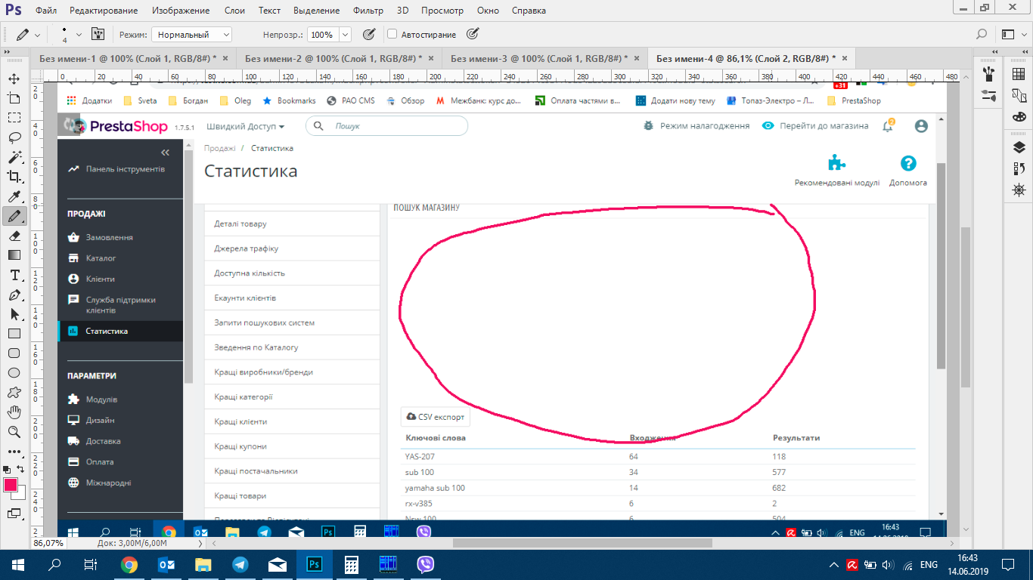Select the Zoom tool
The height and width of the screenshot is (580, 1033).
[14, 432]
